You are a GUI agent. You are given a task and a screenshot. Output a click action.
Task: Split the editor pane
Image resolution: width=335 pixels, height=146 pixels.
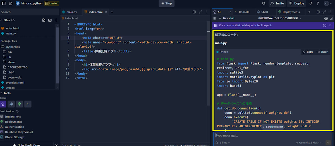point(194,12)
